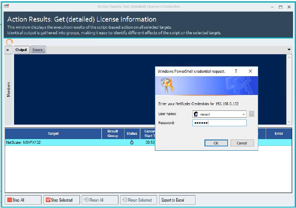Open the vertical Members panel label
296x208 pixels.
click(x=9, y=89)
